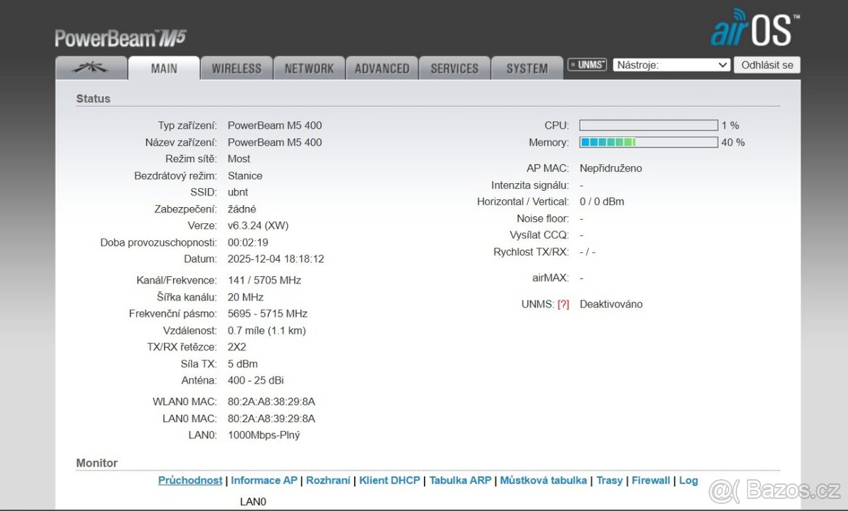Open the ADVANCED tab
Viewport: 848px width, 511px height.
click(382, 69)
